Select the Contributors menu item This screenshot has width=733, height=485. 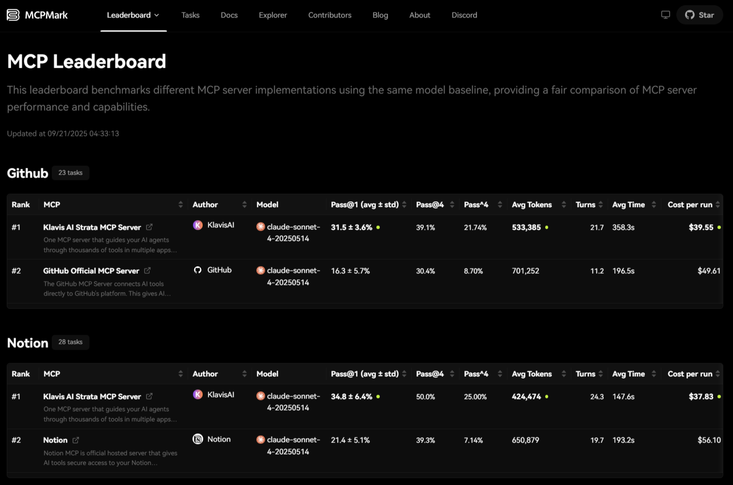coord(329,15)
